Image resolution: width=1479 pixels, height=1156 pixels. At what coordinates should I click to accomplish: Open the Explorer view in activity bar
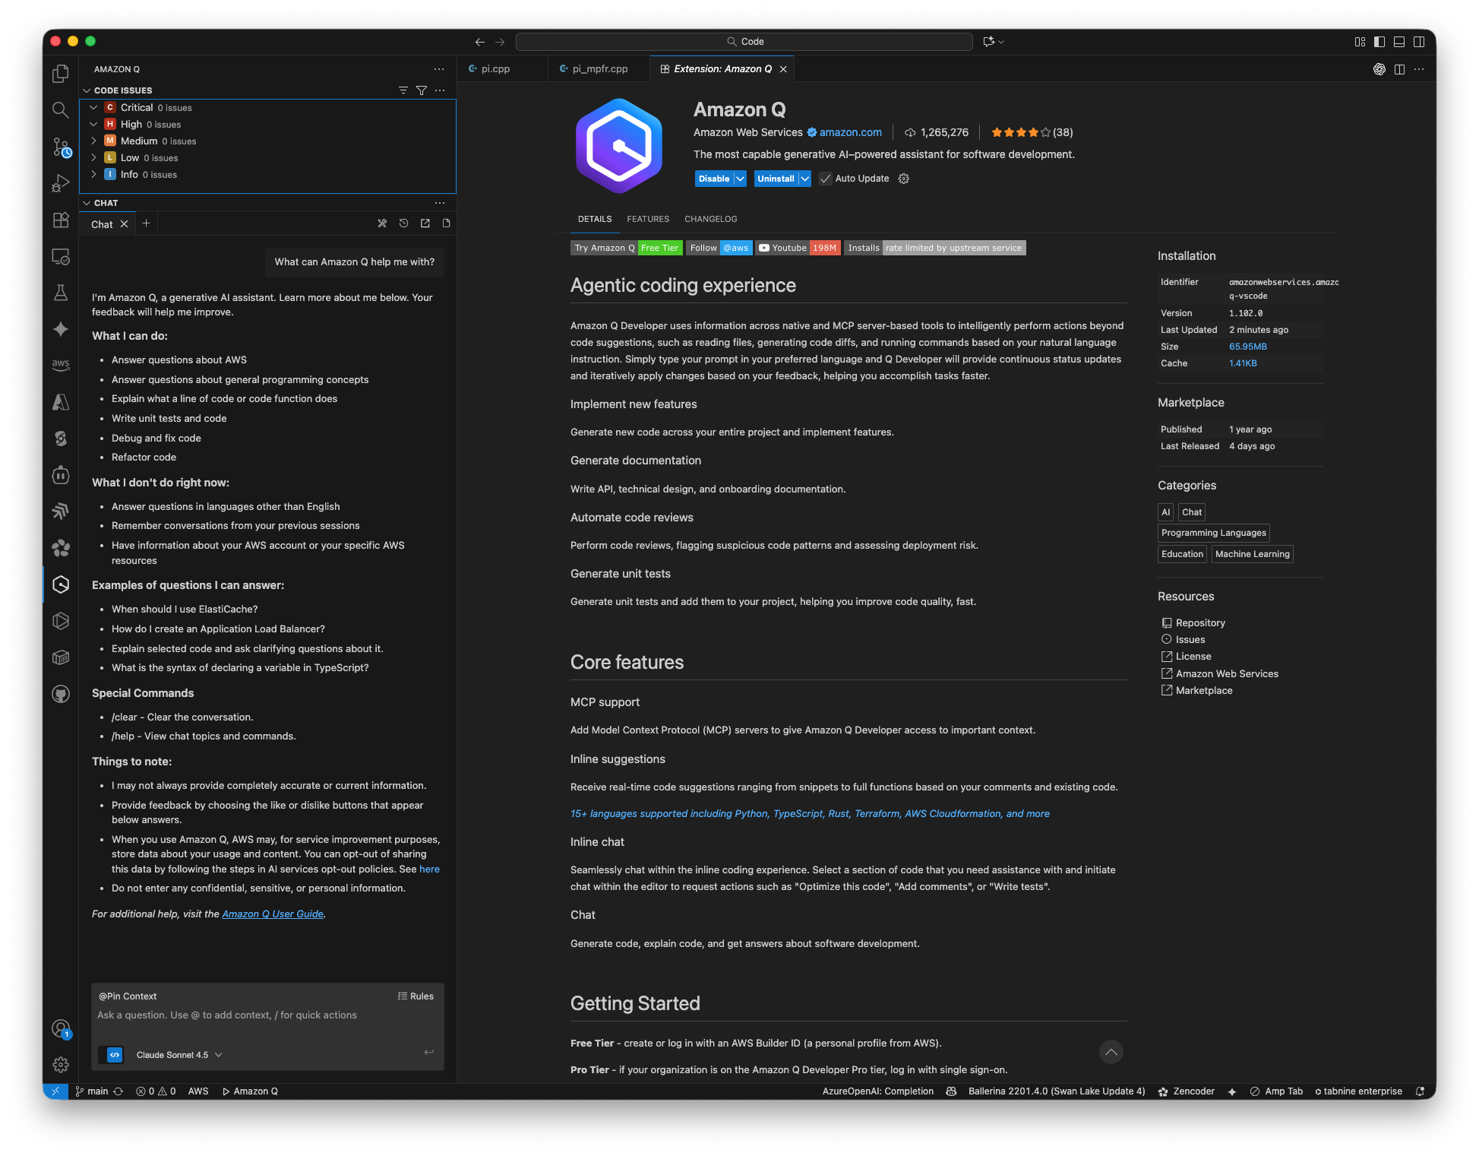61,74
